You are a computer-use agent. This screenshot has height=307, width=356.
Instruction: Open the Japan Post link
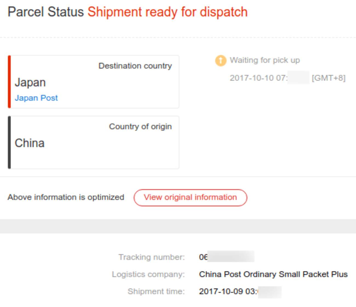point(36,98)
